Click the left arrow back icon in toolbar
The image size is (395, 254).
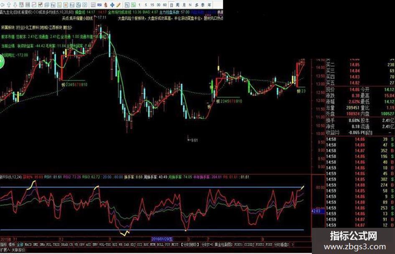pyautogui.click(x=2, y=5)
